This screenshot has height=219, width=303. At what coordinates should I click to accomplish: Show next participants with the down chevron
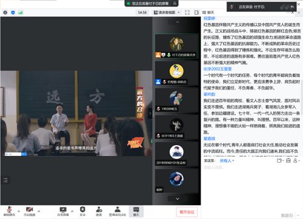[x=178, y=199]
